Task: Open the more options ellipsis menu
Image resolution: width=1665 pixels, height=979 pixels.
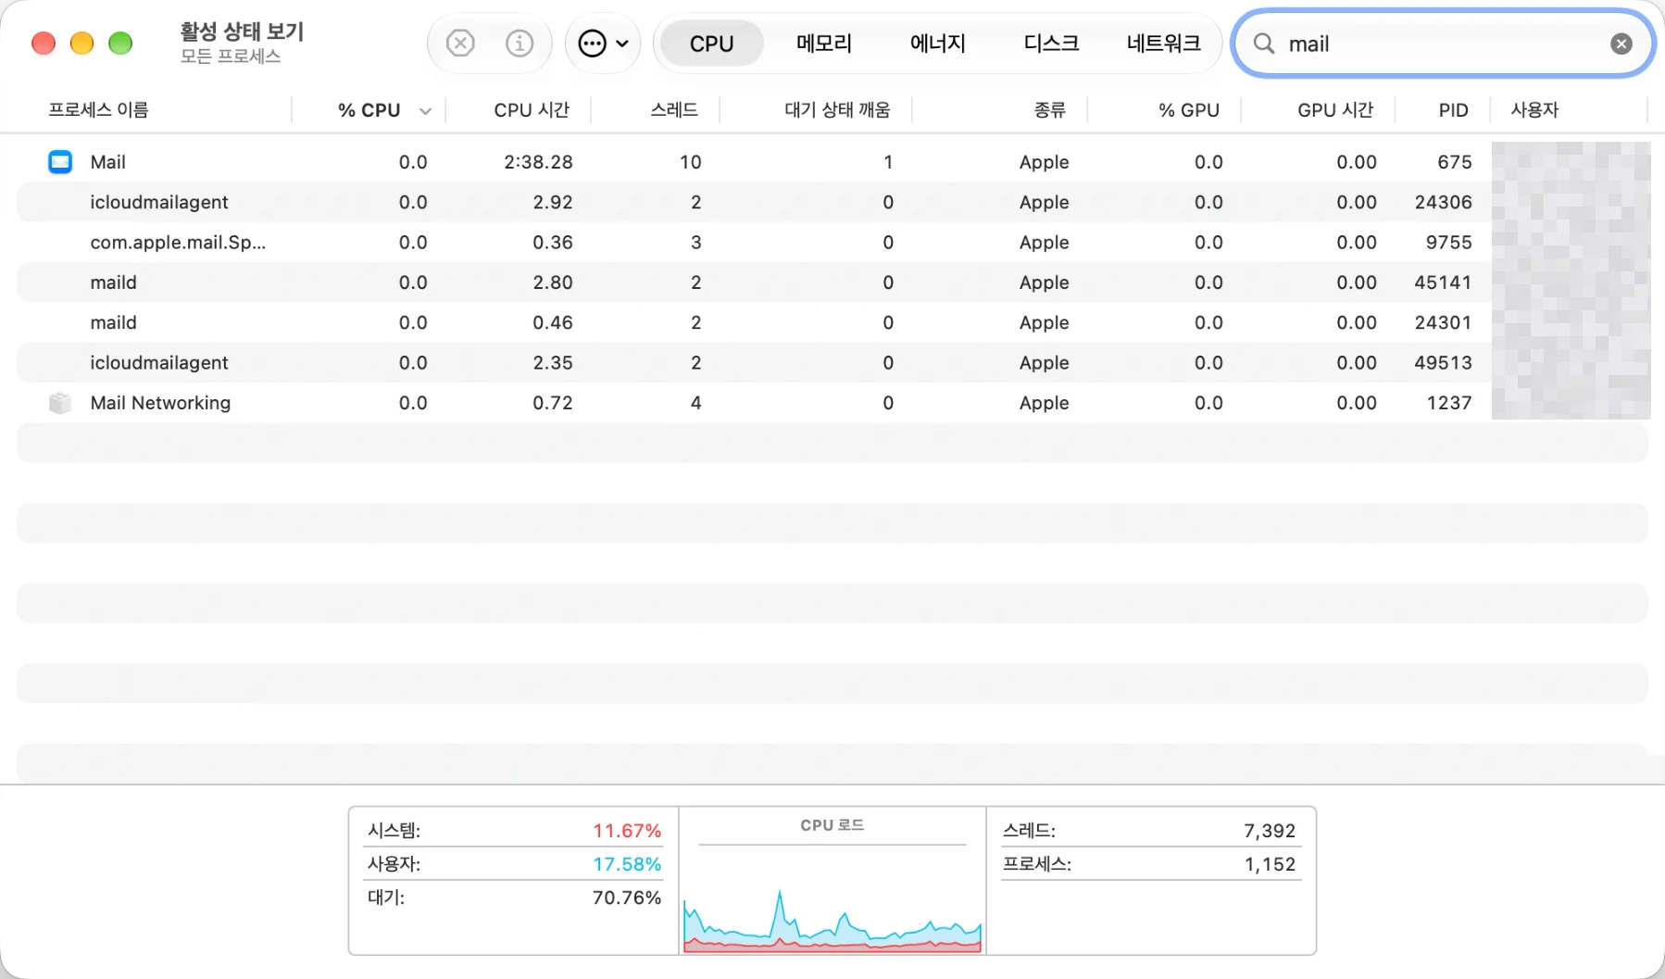Action: 603,44
